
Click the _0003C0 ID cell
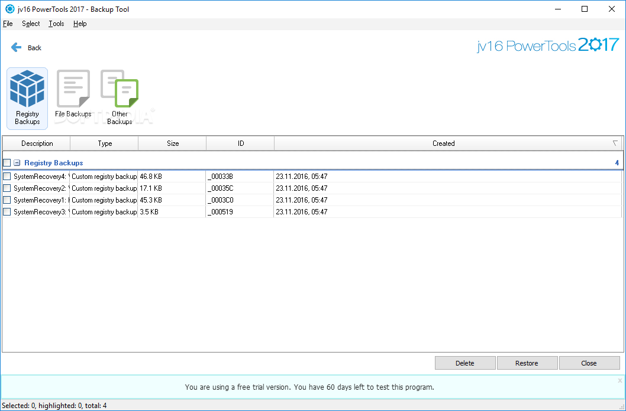pyautogui.click(x=240, y=200)
